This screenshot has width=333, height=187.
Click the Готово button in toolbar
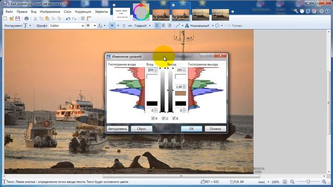(x=235, y=25)
